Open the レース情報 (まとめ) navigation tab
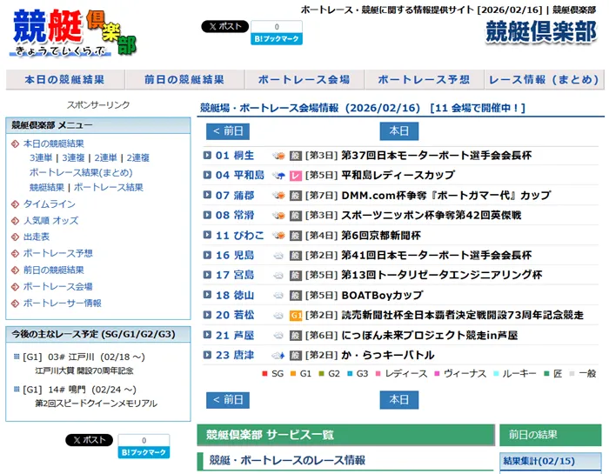Image resolution: width=609 pixels, height=474 pixels. [543, 79]
